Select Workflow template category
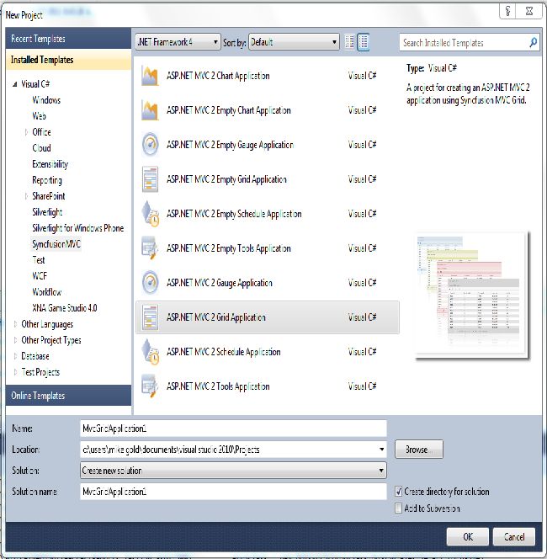Viewport: 547px width, 559px height. (46, 292)
